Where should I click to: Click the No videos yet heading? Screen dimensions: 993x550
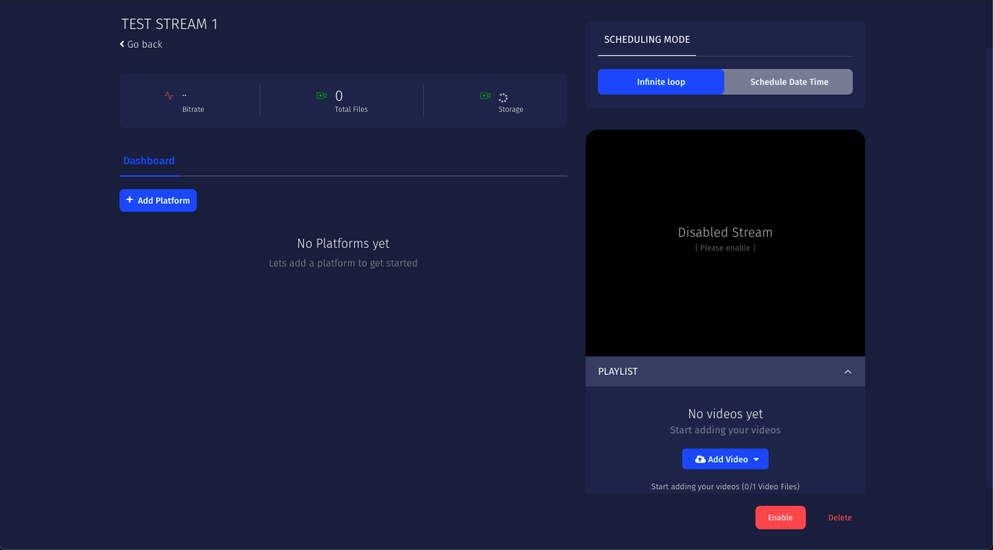click(x=725, y=414)
